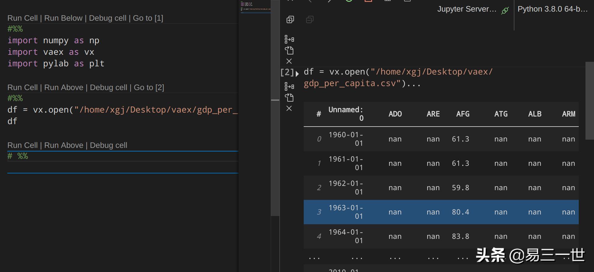Click Run Above on the last empty cell
Image resolution: width=594 pixels, height=272 pixels.
pos(64,145)
